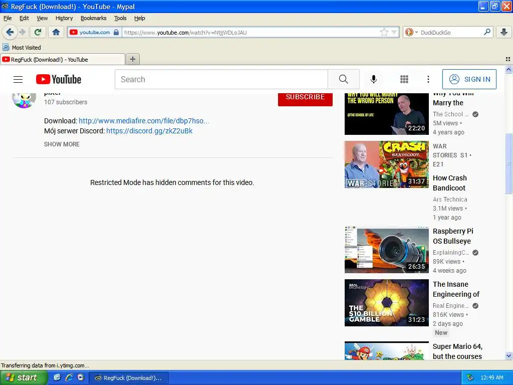Open the Tools menu
The width and height of the screenshot is (513, 385).
pos(120,18)
